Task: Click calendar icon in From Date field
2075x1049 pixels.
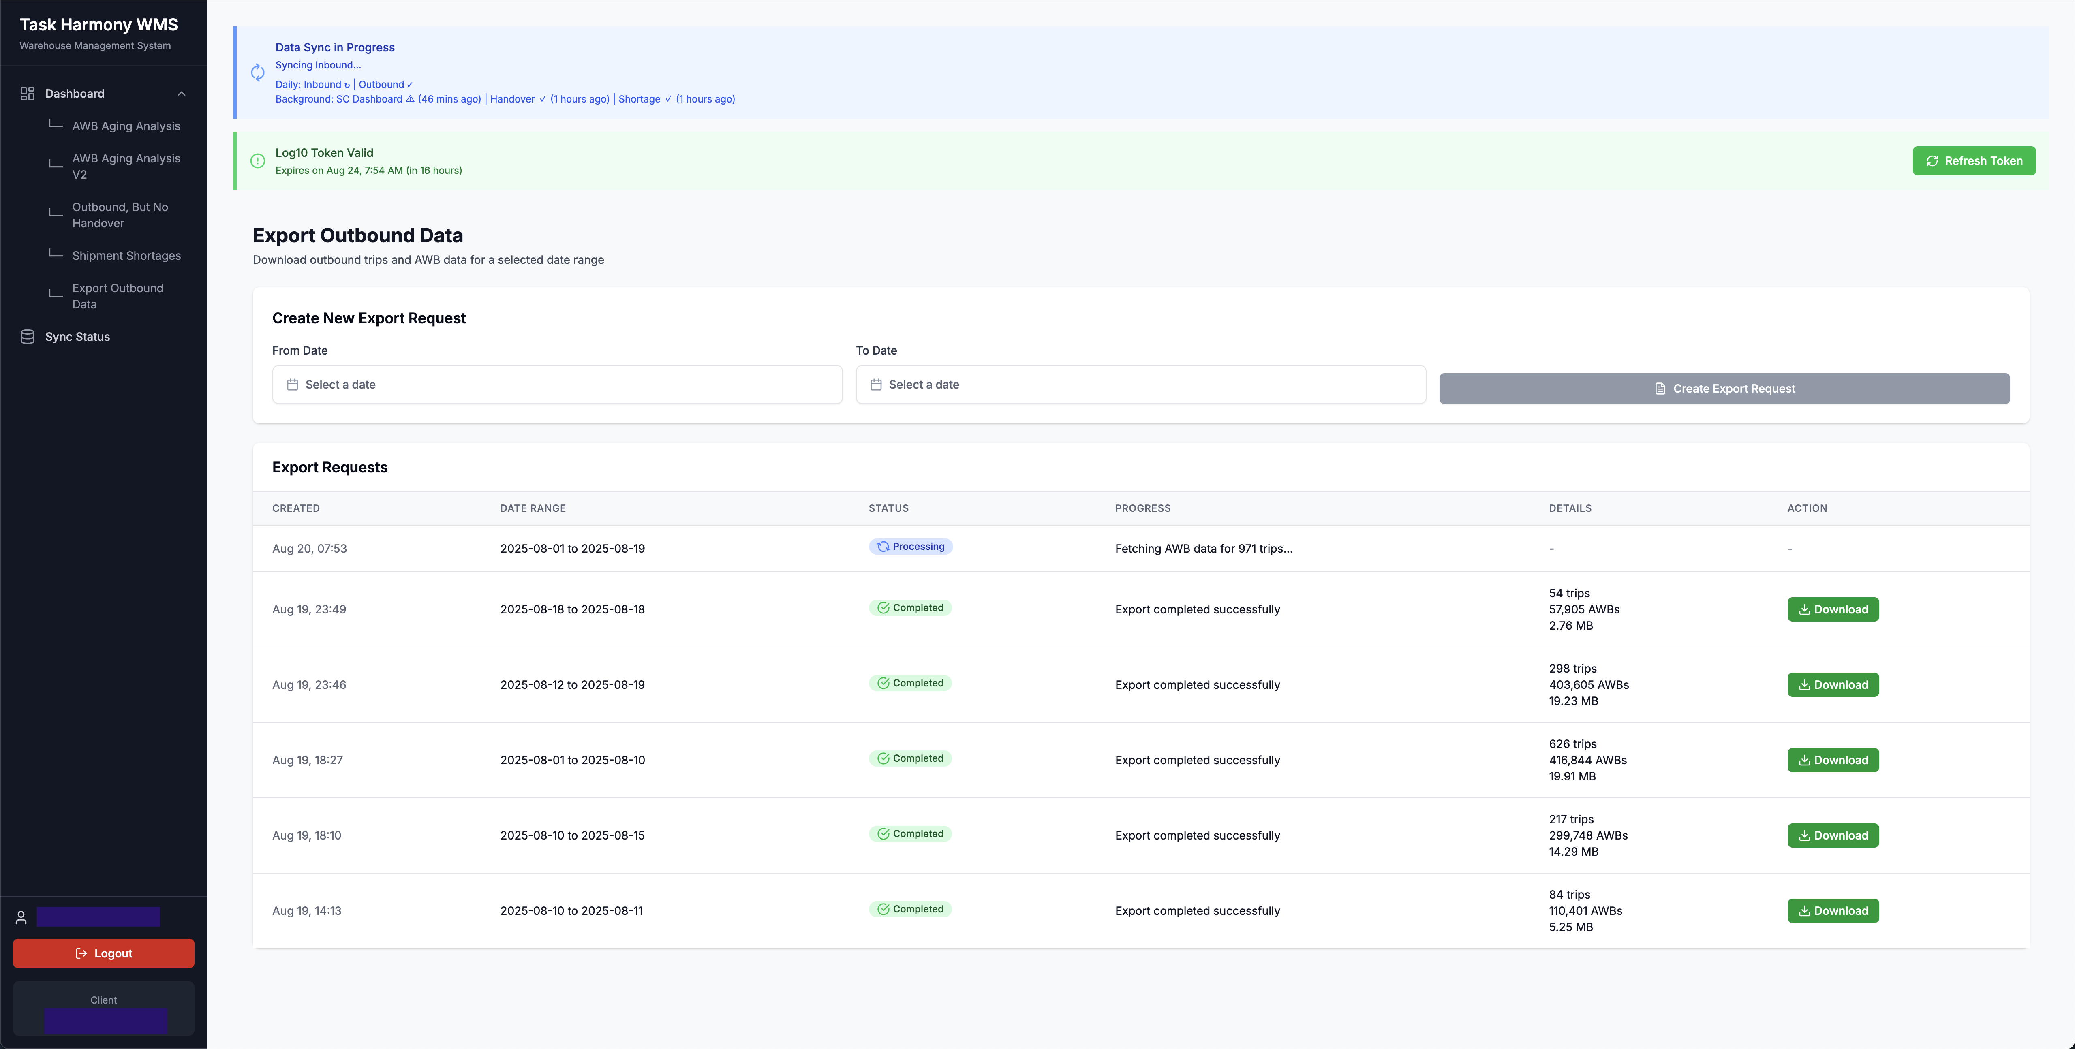Action: (292, 385)
